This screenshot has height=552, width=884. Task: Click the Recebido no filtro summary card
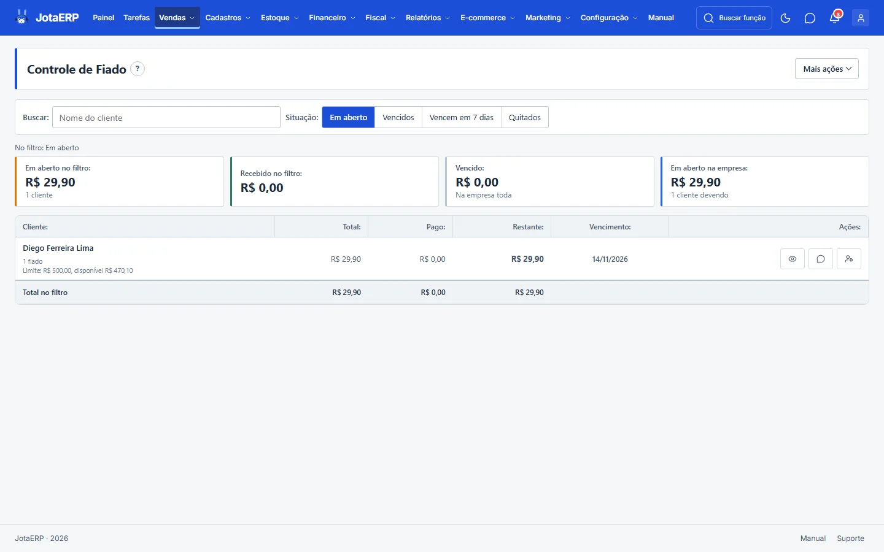click(335, 182)
